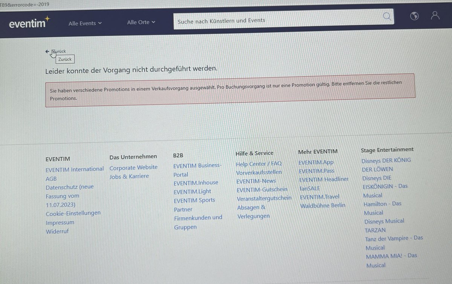Open Tanz der Vampire musical link
Image resolution: width=452 pixels, height=284 pixels.
[394, 243]
